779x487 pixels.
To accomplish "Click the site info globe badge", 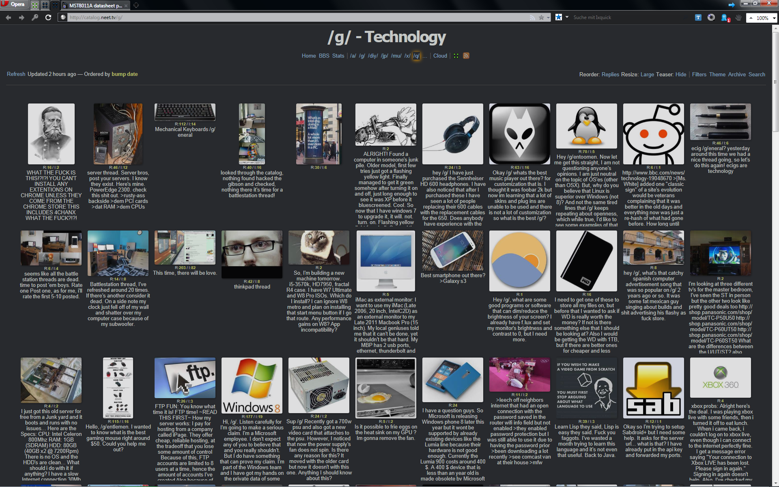I will coord(63,17).
